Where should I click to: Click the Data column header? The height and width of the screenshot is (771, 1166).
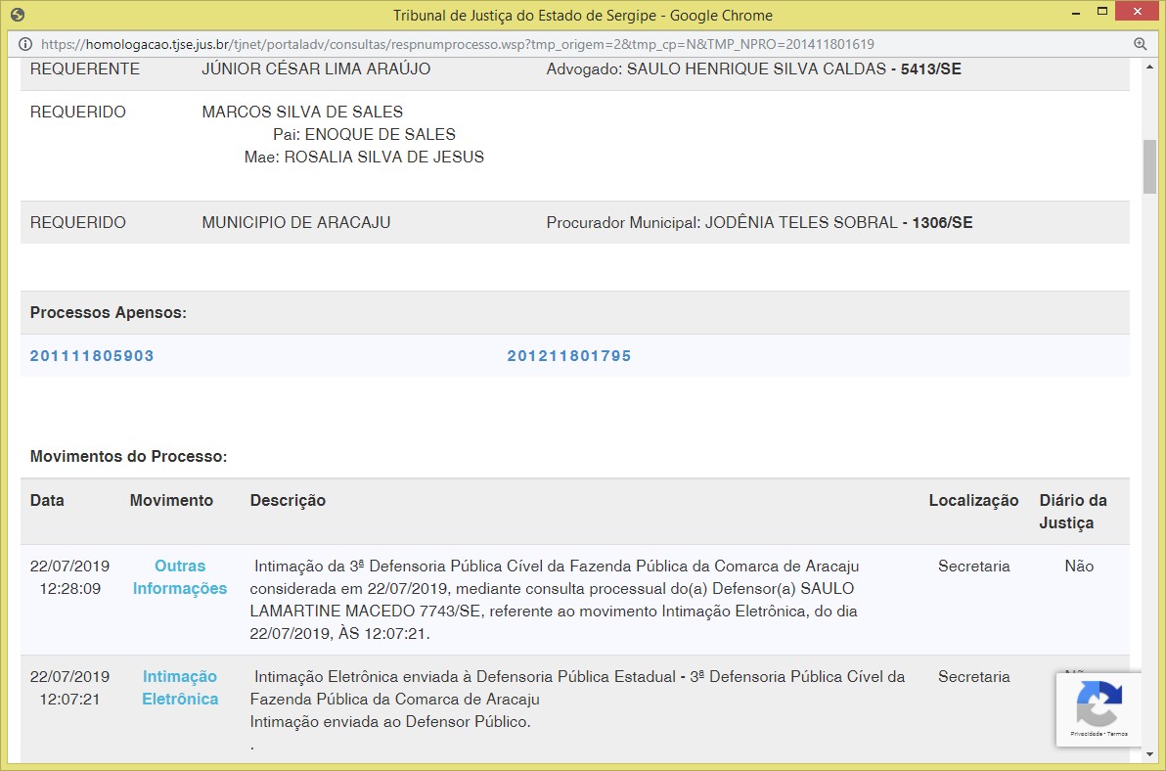pyautogui.click(x=47, y=501)
